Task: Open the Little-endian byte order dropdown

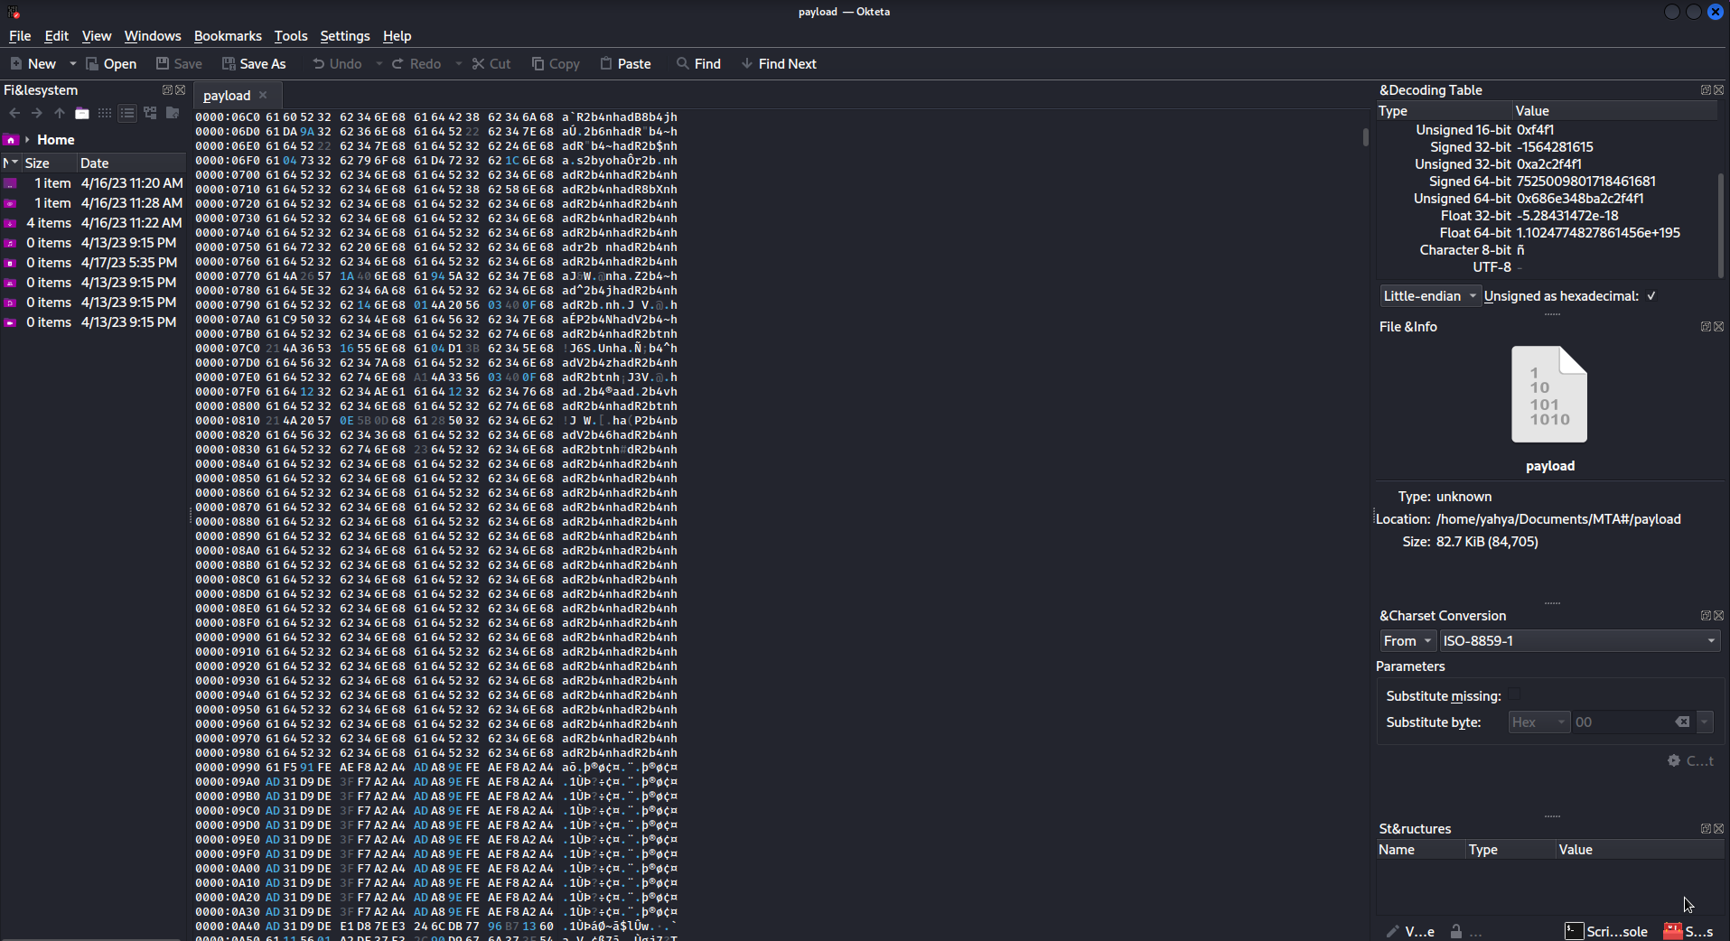Action: (1431, 296)
